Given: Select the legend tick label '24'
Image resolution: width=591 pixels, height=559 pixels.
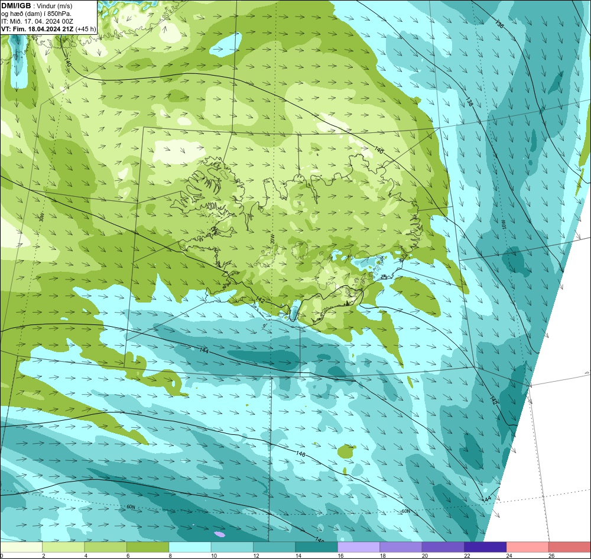Looking at the screenshot, I should pyautogui.click(x=509, y=555).
